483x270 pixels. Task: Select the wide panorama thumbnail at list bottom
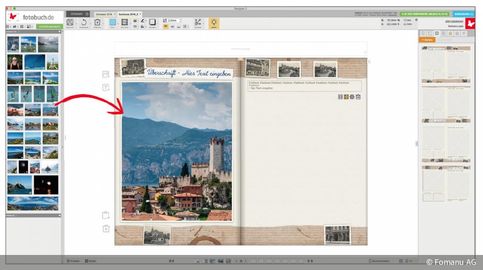33,203
